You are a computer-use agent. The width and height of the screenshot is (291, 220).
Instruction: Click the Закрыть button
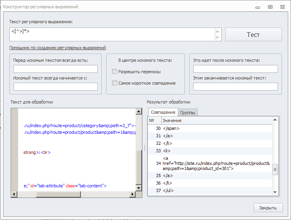click(268, 208)
